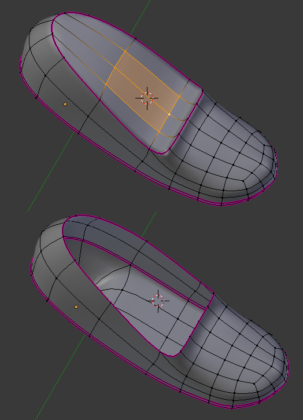The image size is (303, 420).
Task: Click the green axis line above the upper shoe
Action: pyautogui.click(x=141, y=17)
